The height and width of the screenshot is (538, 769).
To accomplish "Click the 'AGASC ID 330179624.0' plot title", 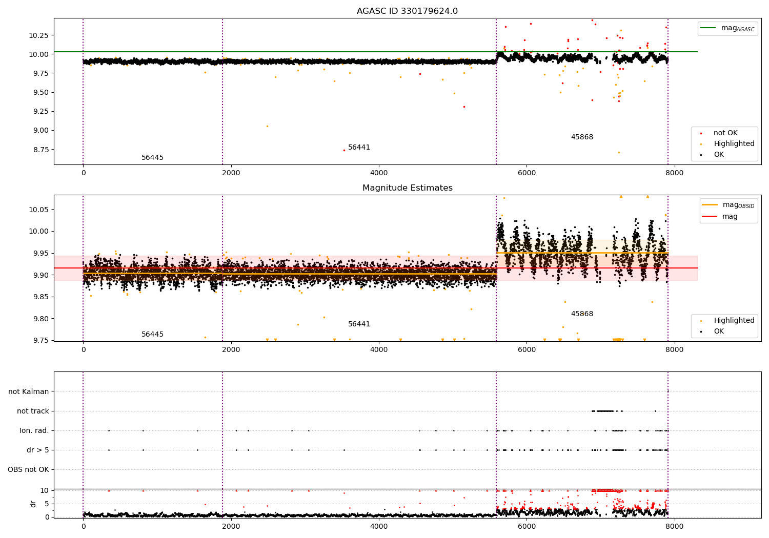I will point(407,11).
